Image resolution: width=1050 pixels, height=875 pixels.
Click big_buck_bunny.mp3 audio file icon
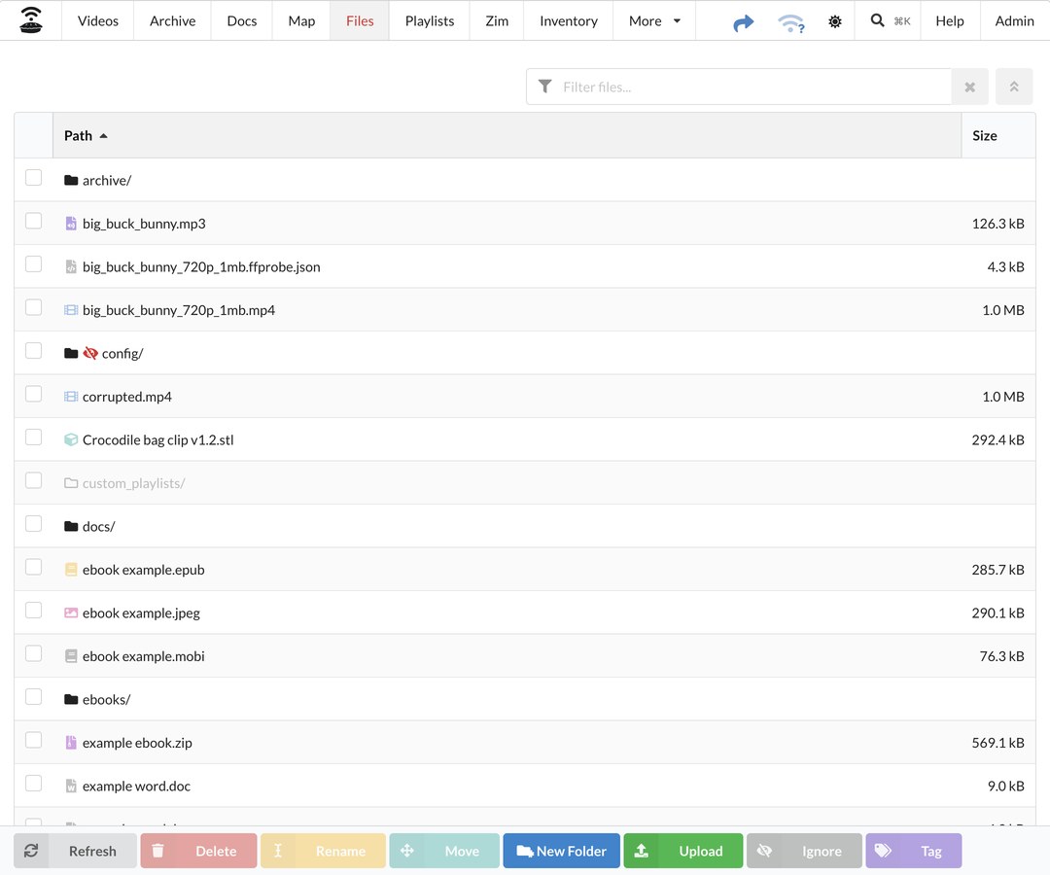pos(71,224)
